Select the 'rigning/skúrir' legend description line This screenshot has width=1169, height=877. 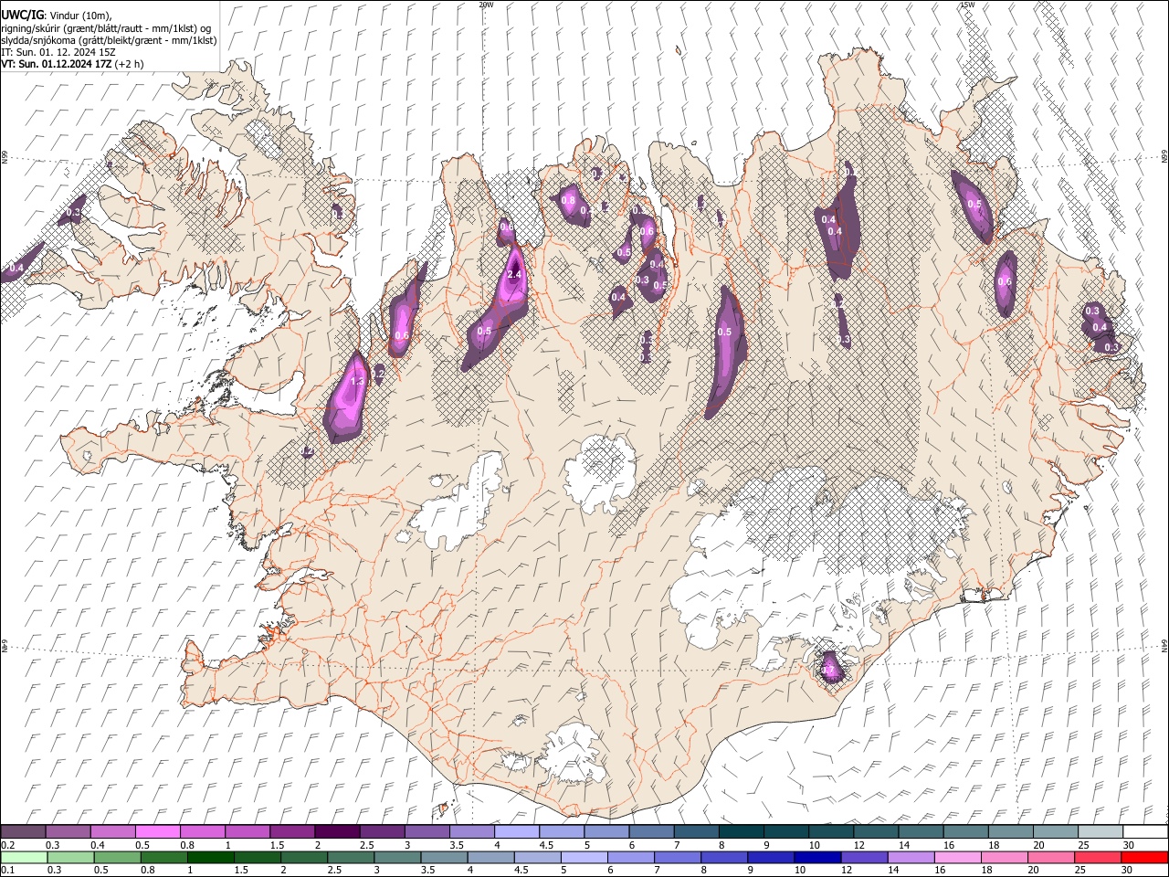pyautogui.click(x=108, y=27)
